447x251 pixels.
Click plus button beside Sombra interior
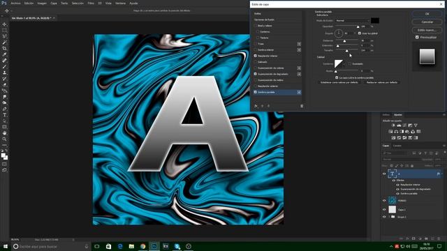point(299,50)
